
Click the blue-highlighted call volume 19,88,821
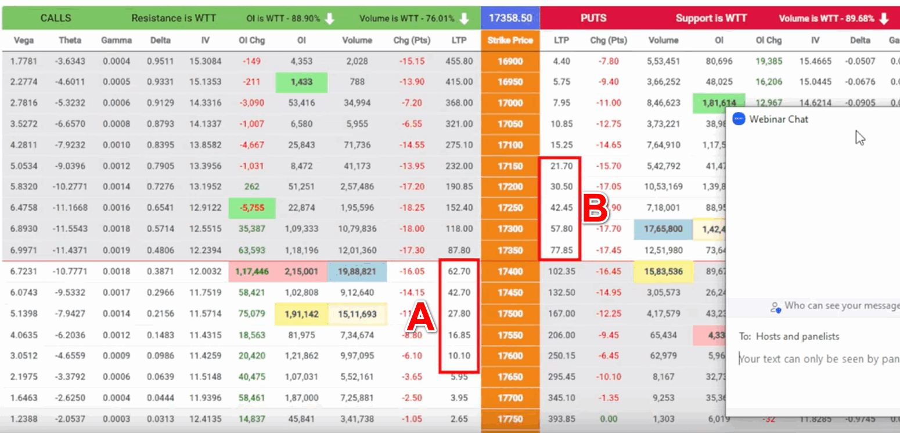coord(357,271)
